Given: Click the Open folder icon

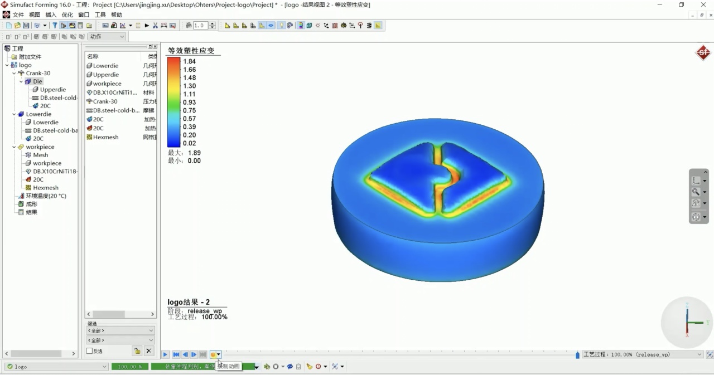Looking at the screenshot, I should click(18, 26).
